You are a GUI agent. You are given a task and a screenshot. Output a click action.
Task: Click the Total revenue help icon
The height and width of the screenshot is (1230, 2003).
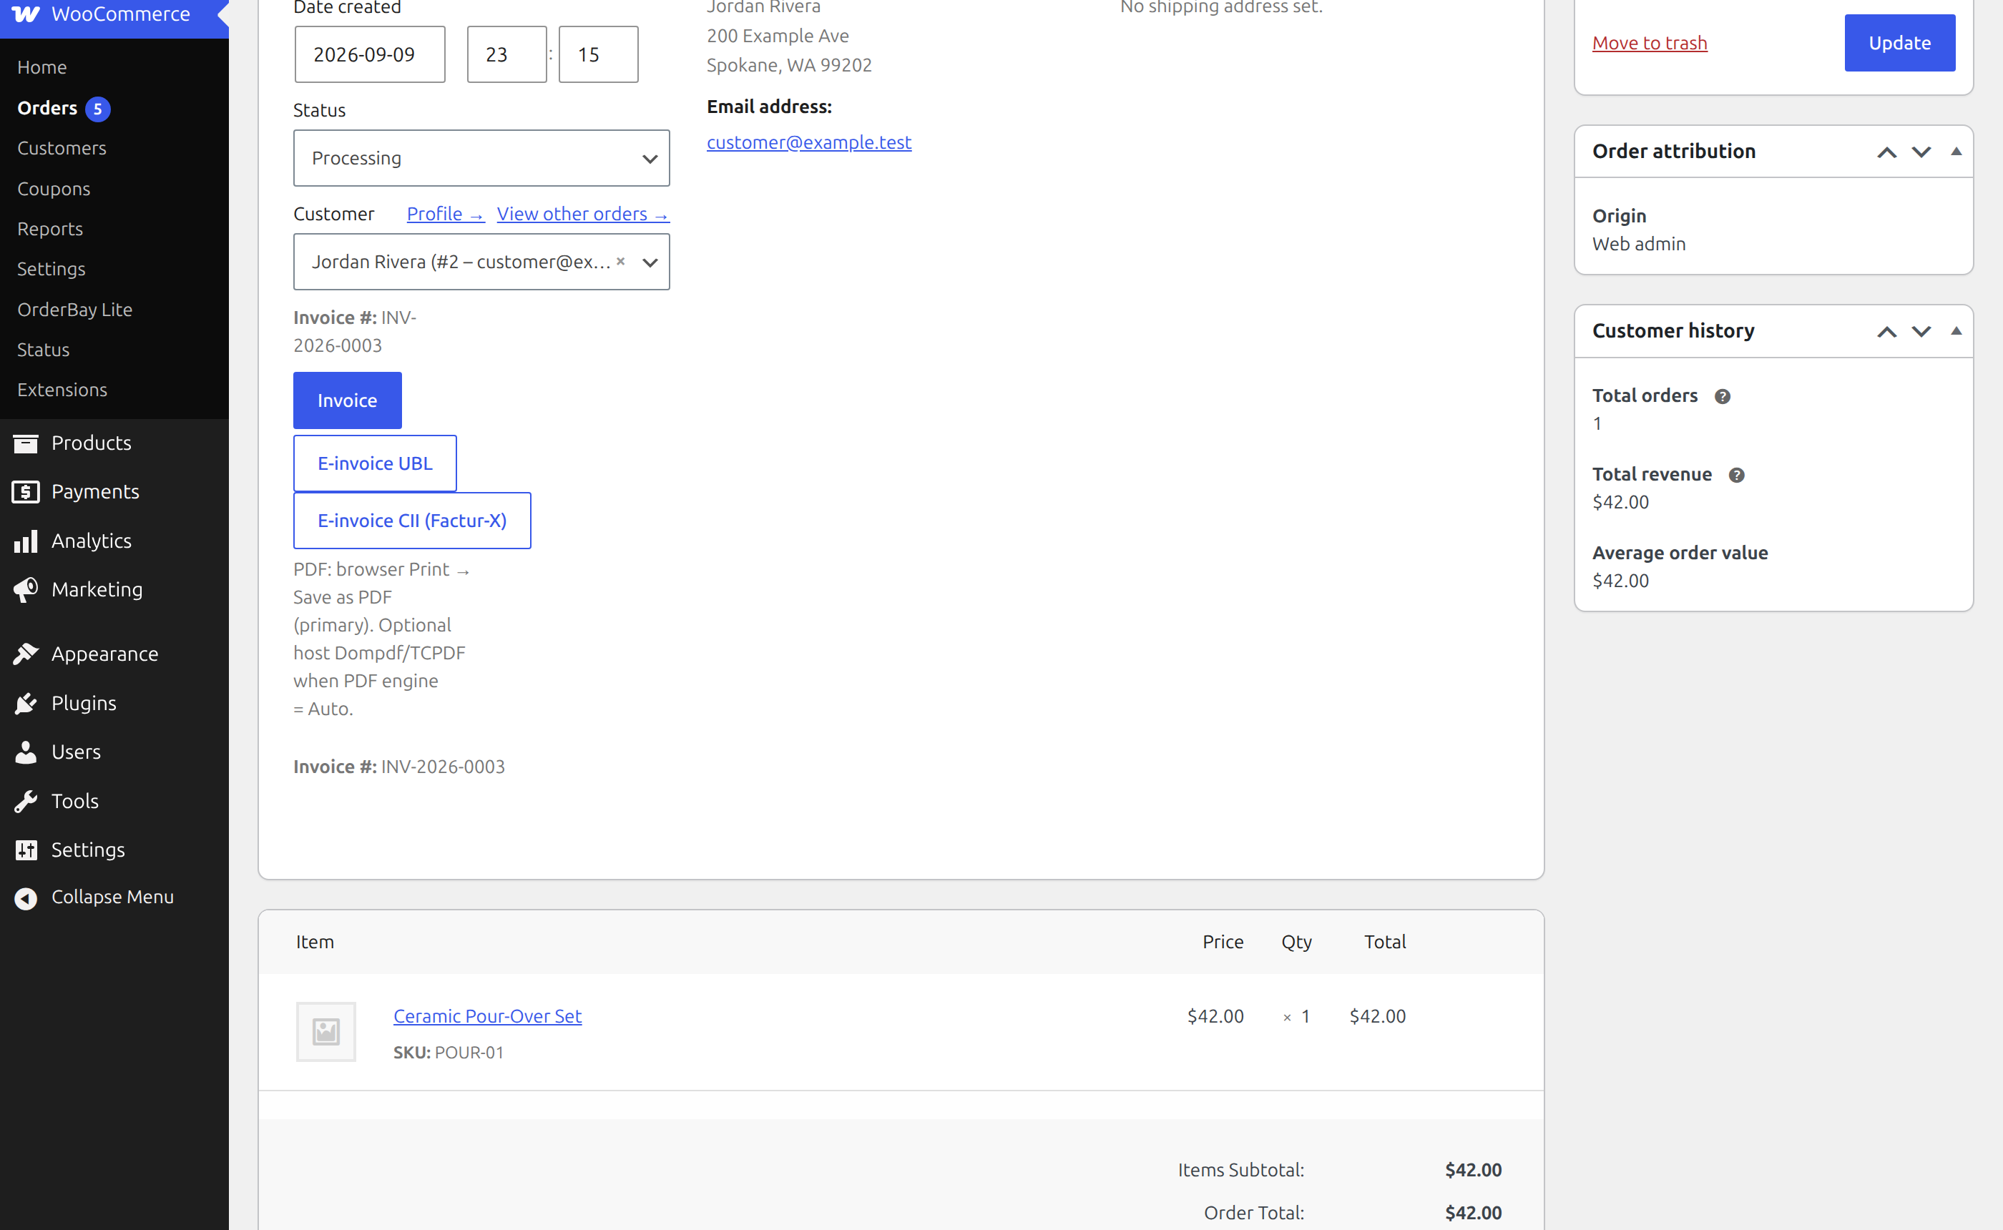pyautogui.click(x=1736, y=475)
